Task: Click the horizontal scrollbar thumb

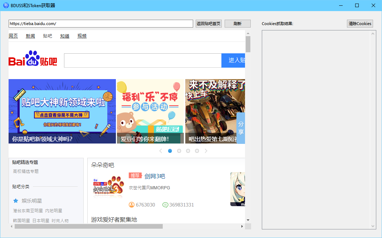Action: tap(89, 226)
